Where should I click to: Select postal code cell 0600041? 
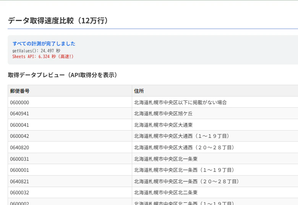(70, 125)
